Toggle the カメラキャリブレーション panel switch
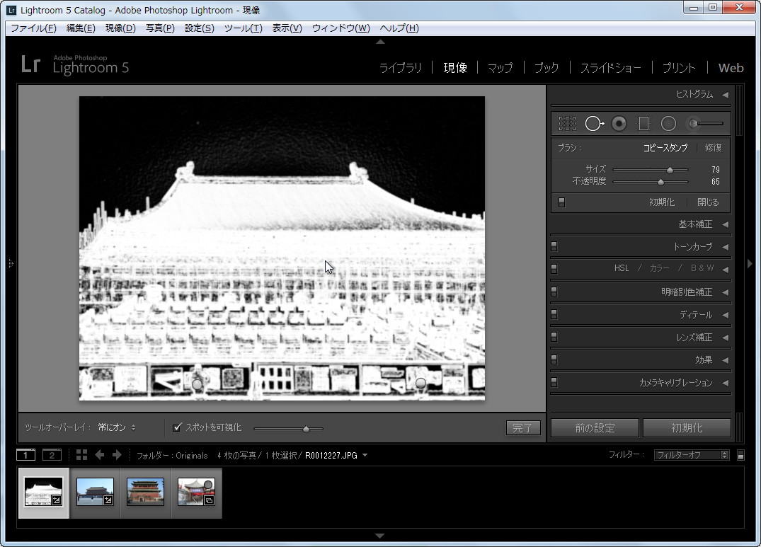 [x=554, y=382]
